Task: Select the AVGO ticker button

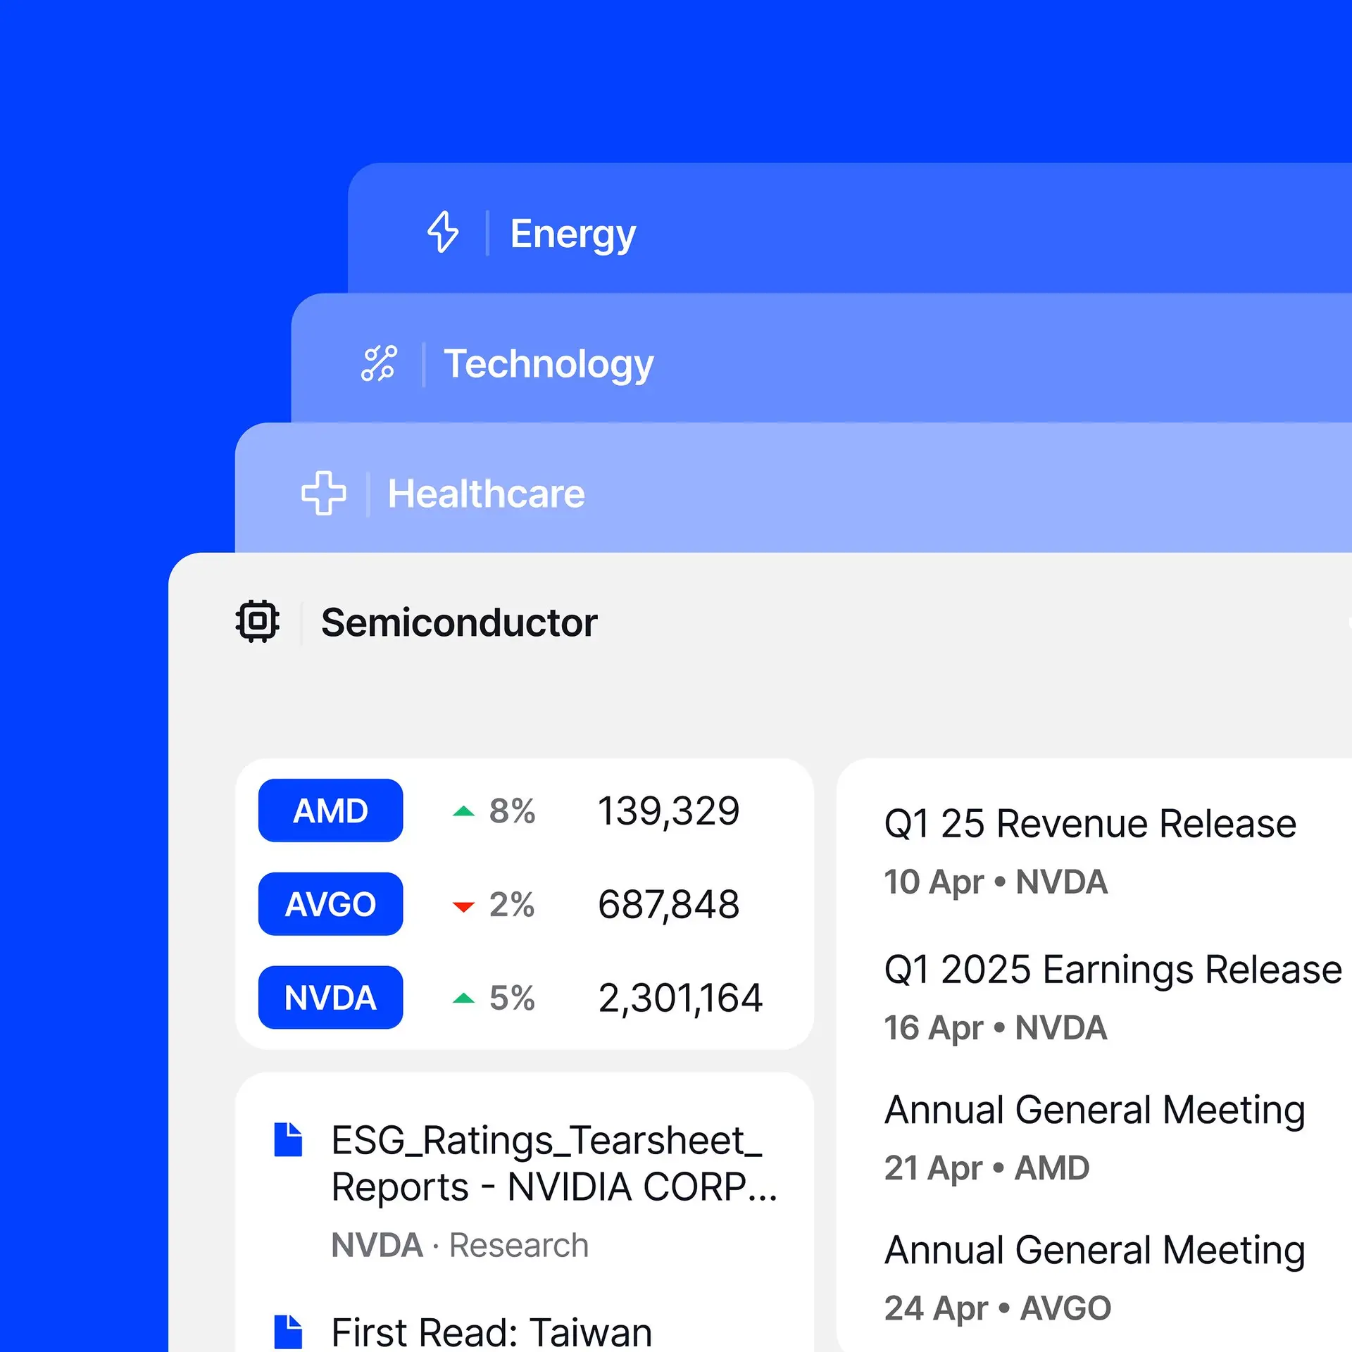Action: pyautogui.click(x=330, y=904)
